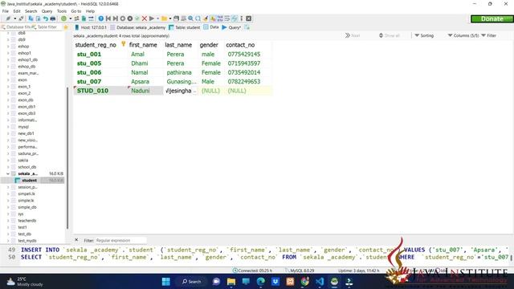The image size is (514, 289).
Task: Click the export database toolbar icon
Action: click(x=84, y=18)
